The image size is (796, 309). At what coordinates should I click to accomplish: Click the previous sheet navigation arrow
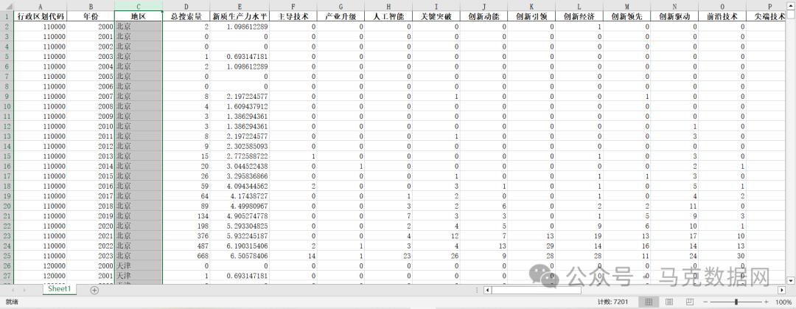(x=11, y=291)
